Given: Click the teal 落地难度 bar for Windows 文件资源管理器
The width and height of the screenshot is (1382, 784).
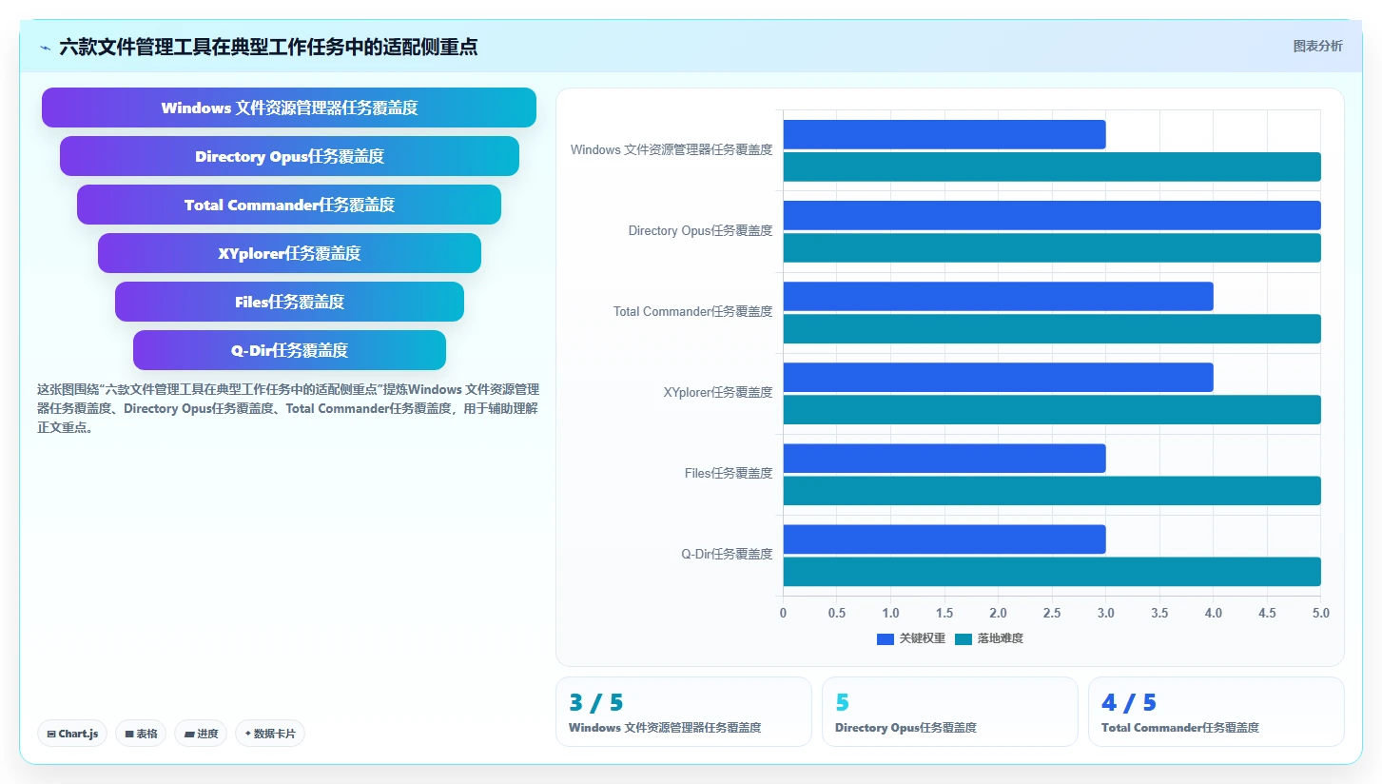Looking at the screenshot, I should tap(1052, 167).
